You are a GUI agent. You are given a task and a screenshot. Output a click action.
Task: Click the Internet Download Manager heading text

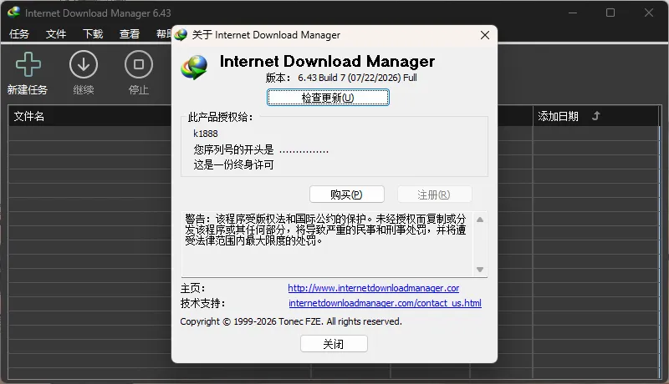click(327, 61)
